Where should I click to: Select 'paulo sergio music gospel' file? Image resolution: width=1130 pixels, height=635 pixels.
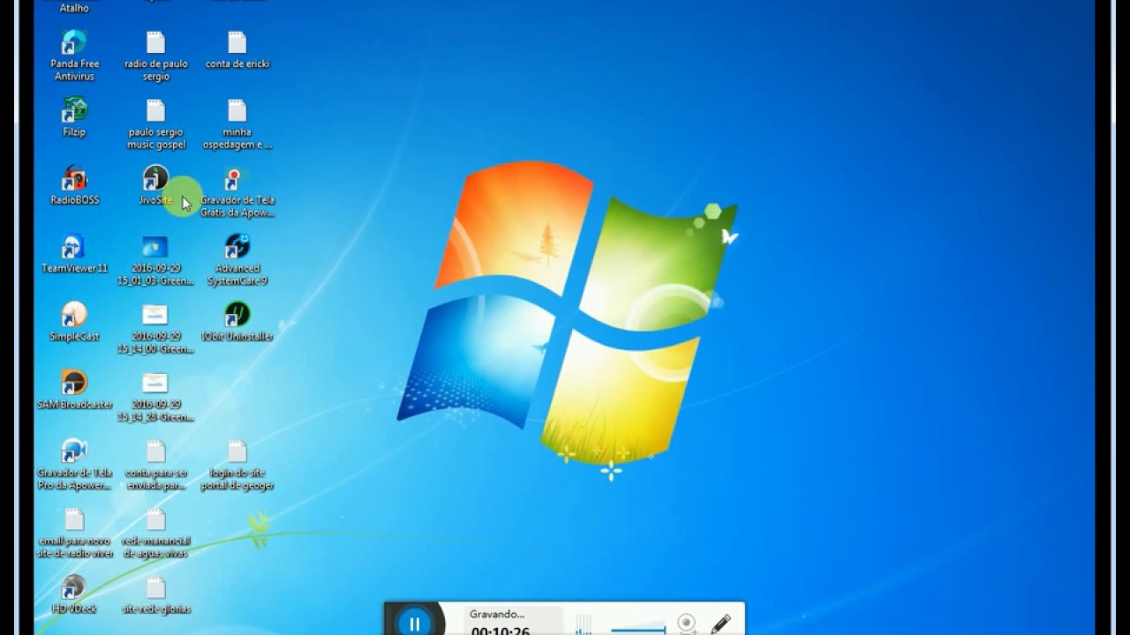click(x=155, y=123)
